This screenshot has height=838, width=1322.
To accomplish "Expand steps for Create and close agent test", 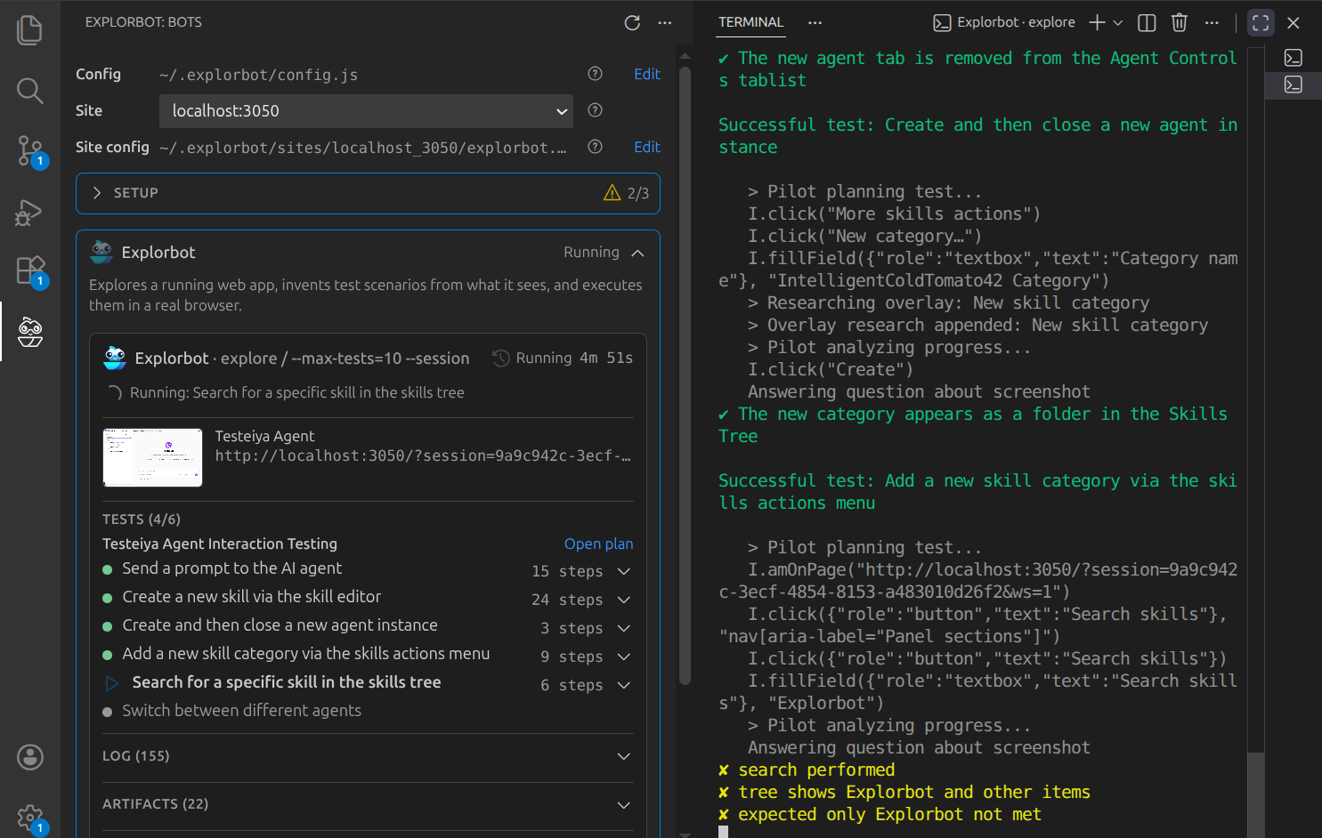I will (x=624, y=628).
